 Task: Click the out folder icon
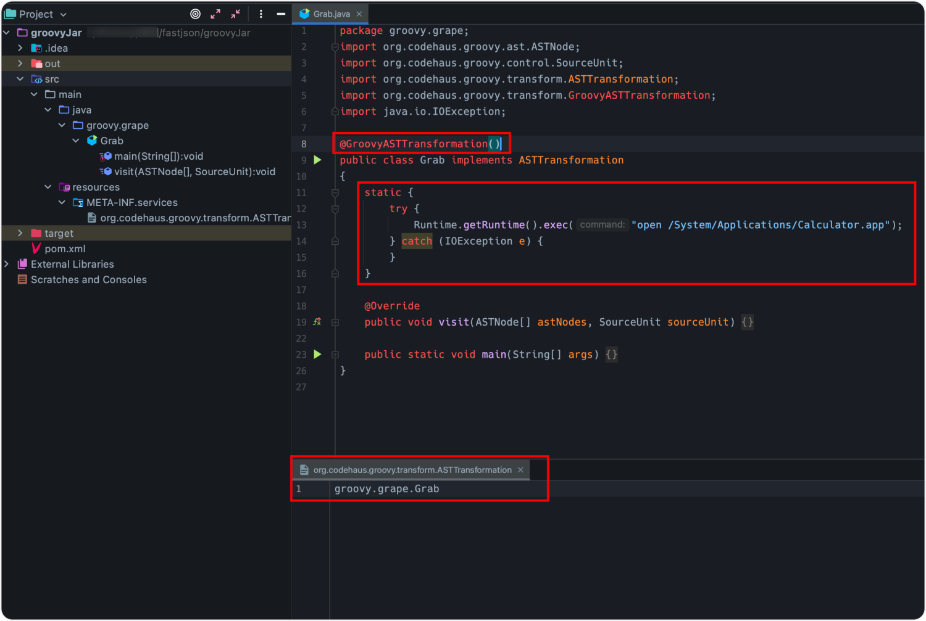(x=36, y=64)
